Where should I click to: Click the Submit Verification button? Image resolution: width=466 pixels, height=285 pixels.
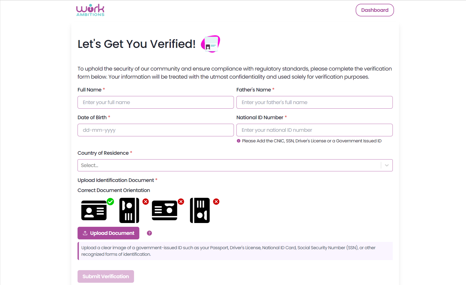[106, 276]
